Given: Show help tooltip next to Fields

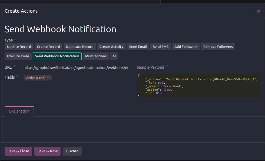Looking at the screenshot, I should (x=17, y=76).
